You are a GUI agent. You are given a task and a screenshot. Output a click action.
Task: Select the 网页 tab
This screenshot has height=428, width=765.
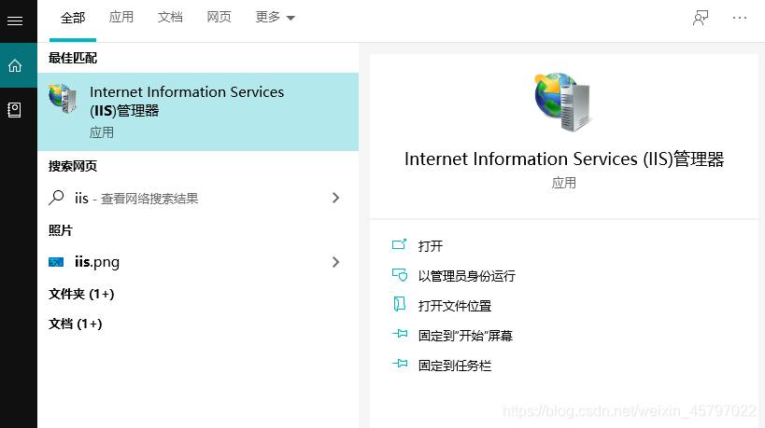(x=219, y=17)
